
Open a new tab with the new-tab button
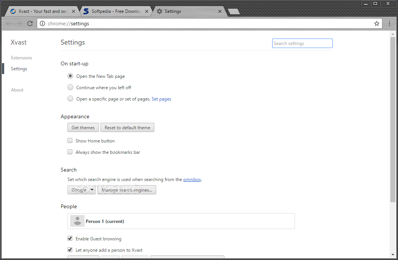coord(234,12)
